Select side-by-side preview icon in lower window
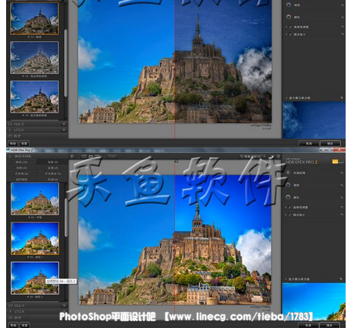The height and width of the screenshot is (328, 347). pyautogui.click(x=97, y=156)
